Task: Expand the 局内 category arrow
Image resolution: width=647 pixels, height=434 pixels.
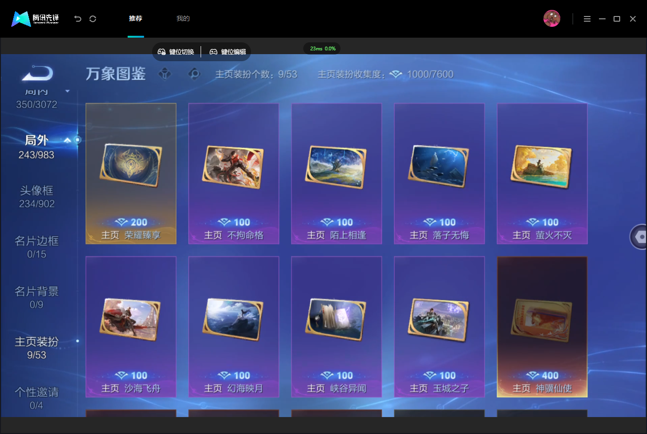Action: [67, 91]
